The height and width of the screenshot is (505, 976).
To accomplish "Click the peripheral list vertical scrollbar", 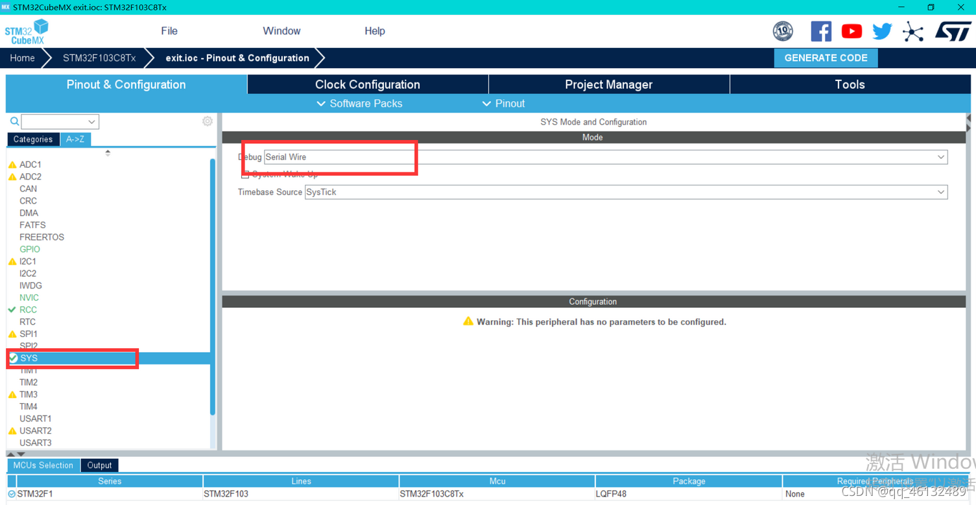I will pos(213,287).
